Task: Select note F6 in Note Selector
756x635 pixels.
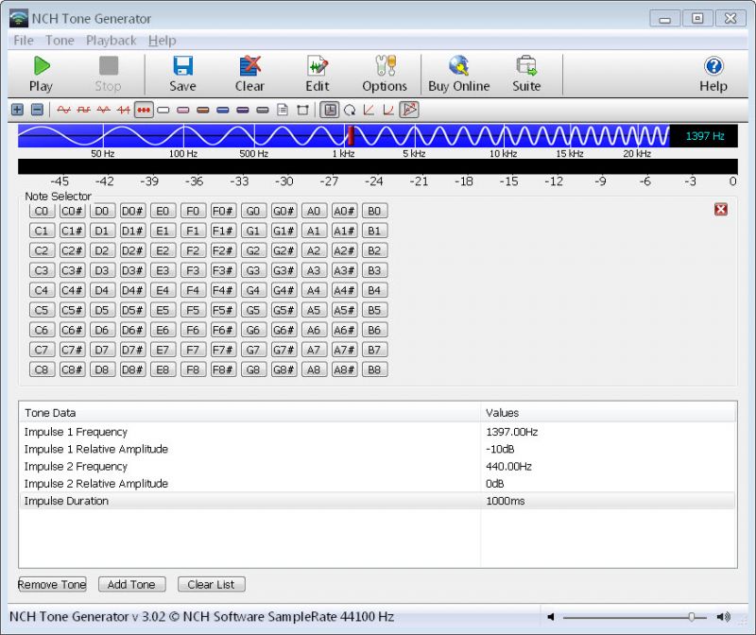Action: [x=193, y=330]
